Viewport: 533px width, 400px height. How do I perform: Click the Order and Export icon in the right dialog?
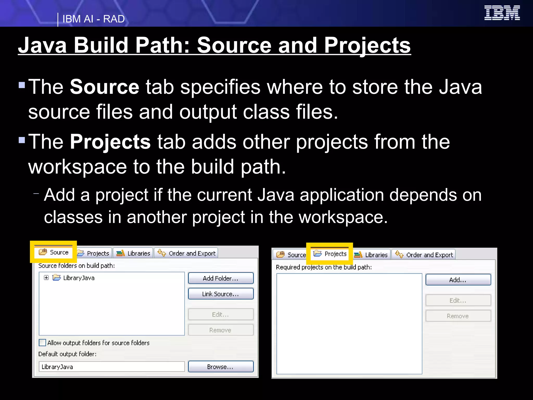[399, 254]
